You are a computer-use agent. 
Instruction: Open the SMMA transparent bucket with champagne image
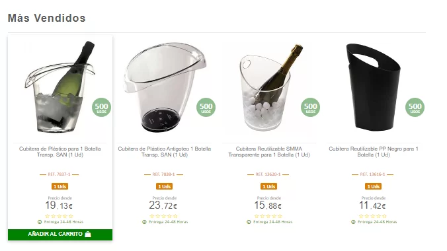pyautogui.click(x=269, y=87)
